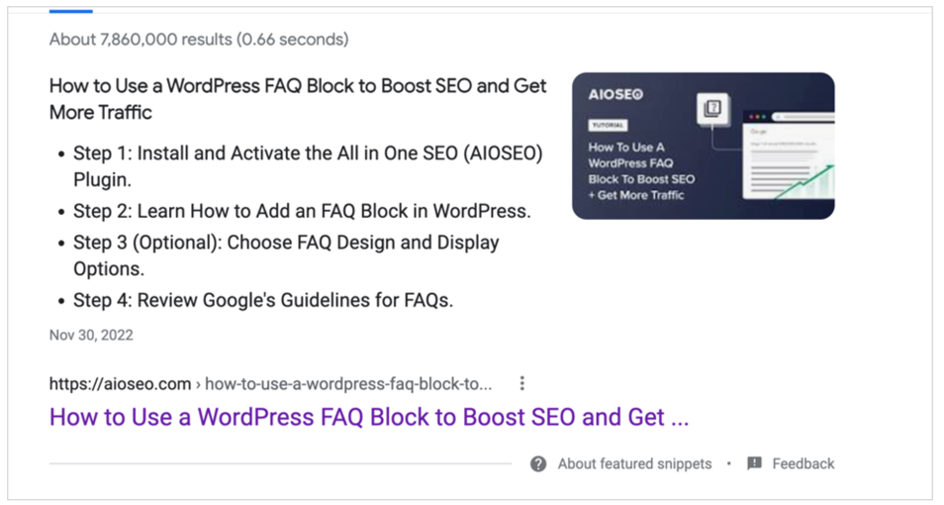Click the FAQ block icon in thumbnail
Screen dimensions: 944x505
click(x=712, y=109)
